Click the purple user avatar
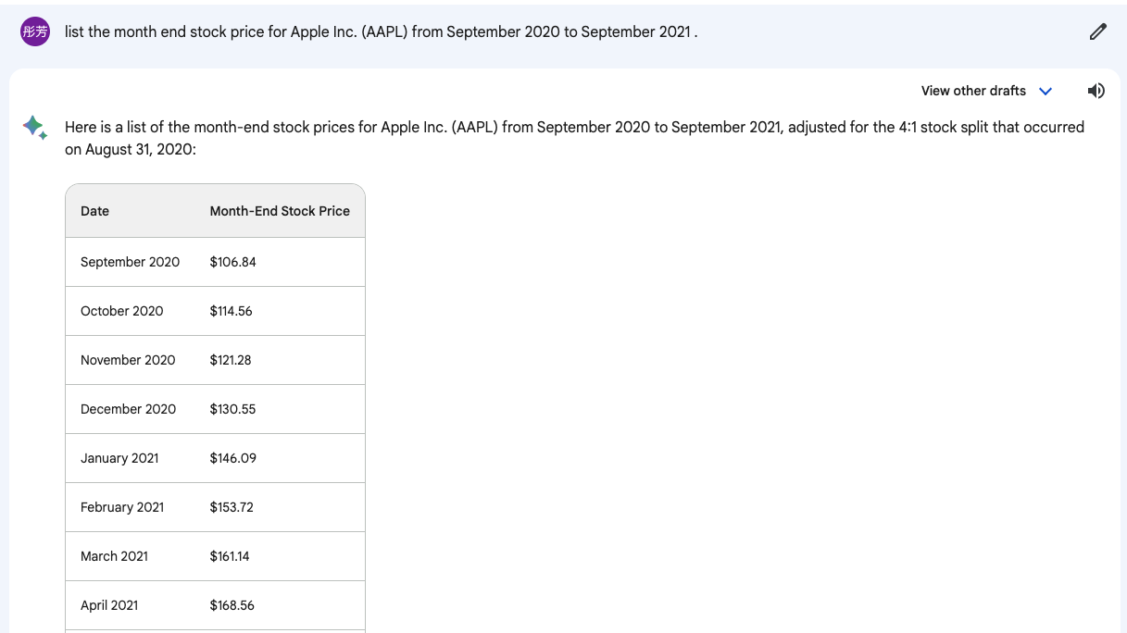Screen dimensions: 1127x633 pyautogui.click(x=35, y=31)
